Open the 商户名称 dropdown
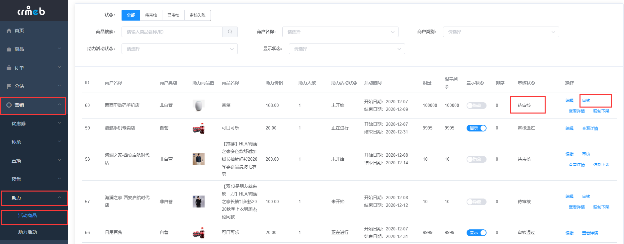Image resolution: width=624 pixels, height=244 pixels. 340,32
